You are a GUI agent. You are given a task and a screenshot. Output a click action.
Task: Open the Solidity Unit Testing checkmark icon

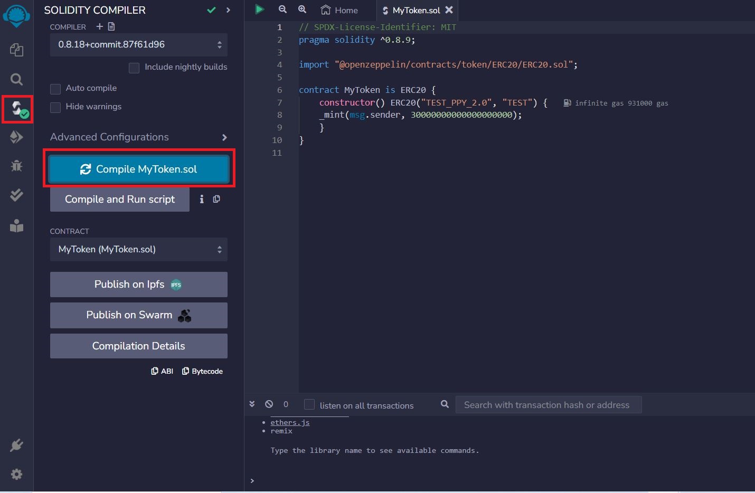[x=16, y=195]
